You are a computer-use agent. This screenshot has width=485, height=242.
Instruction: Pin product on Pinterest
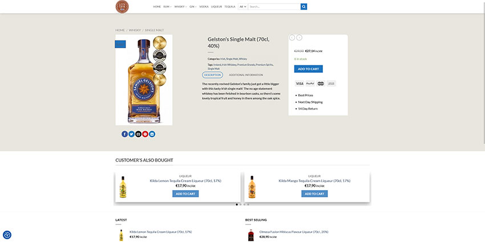click(x=145, y=134)
